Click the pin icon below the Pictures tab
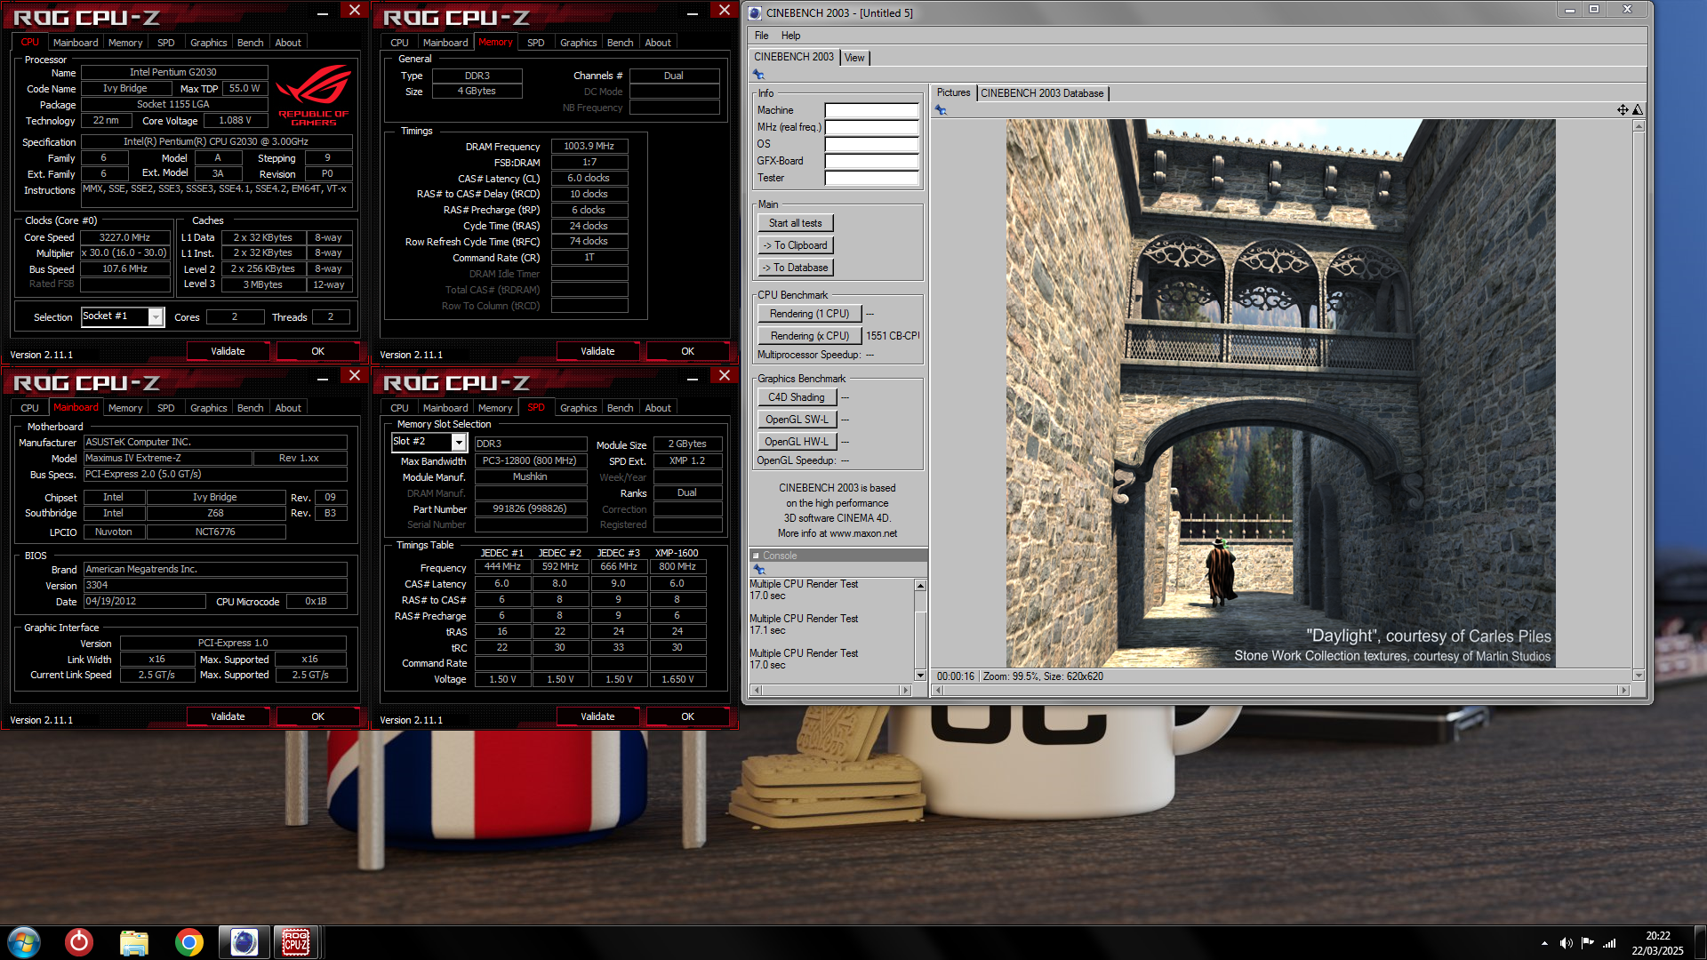This screenshot has height=960, width=1707. 941,110
